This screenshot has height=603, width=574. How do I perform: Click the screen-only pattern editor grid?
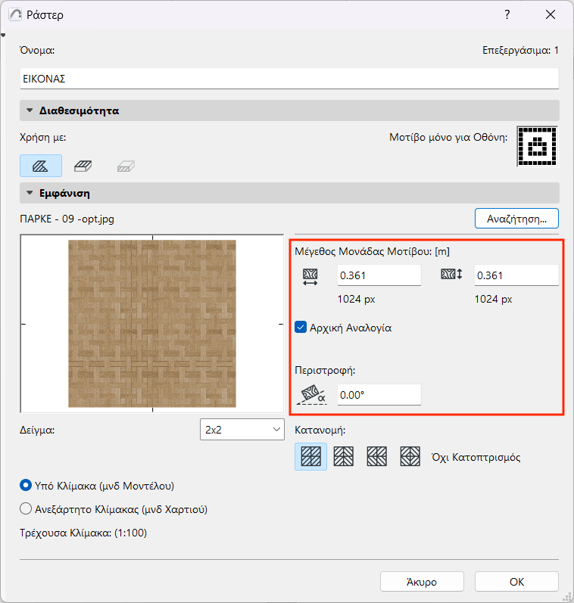pos(537,147)
